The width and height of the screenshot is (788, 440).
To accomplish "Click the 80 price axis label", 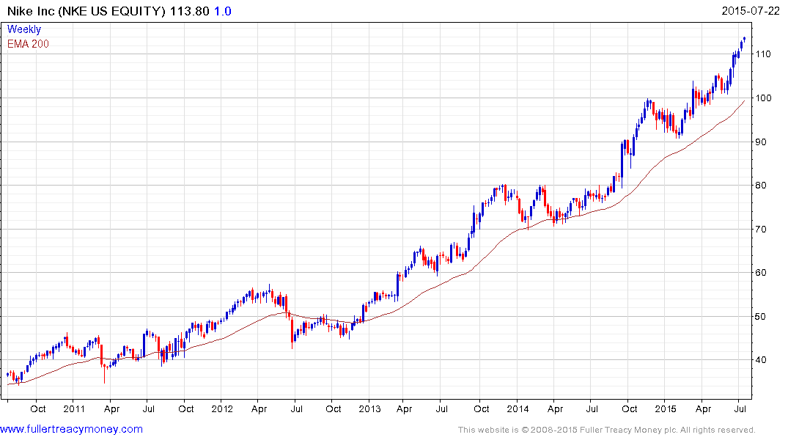I will (761, 186).
